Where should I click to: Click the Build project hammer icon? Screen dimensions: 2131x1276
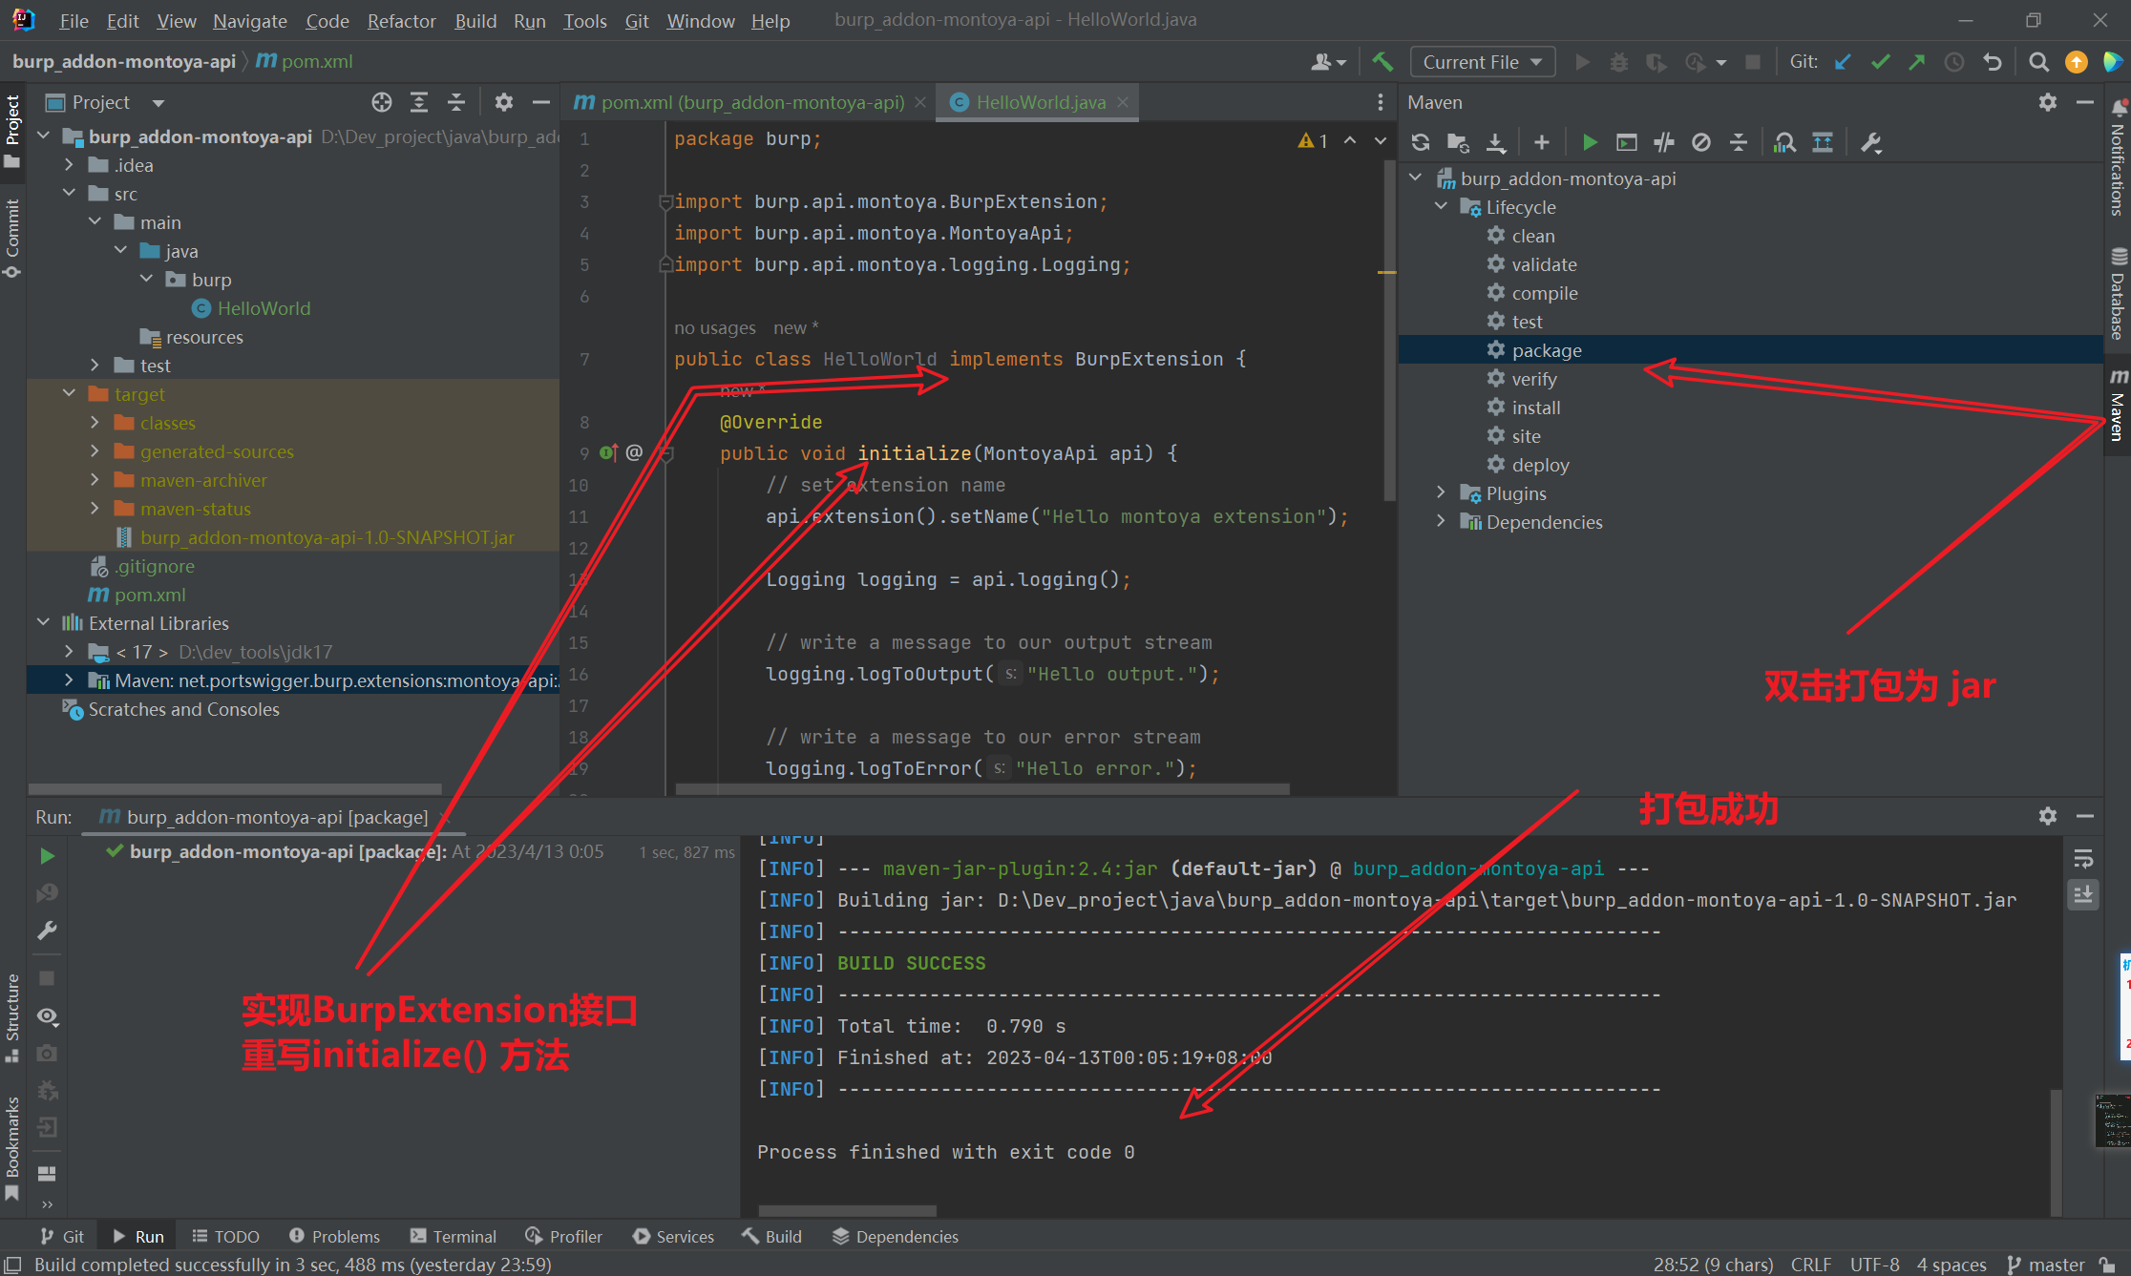[x=1382, y=62]
